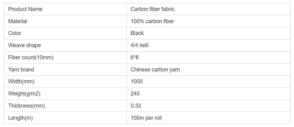
Task: Click the "Length(m)" label cell
Action: (x=20, y=118)
